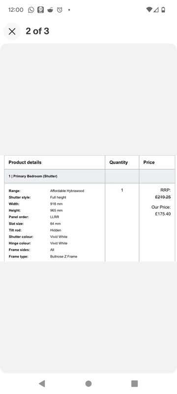The height and width of the screenshot is (394, 177).
Task: Tap the battery status icon
Action: [163, 10]
